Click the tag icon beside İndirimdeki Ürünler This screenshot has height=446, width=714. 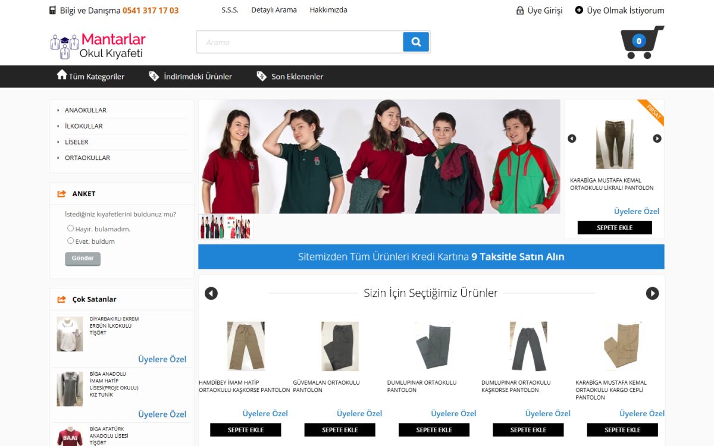154,76
